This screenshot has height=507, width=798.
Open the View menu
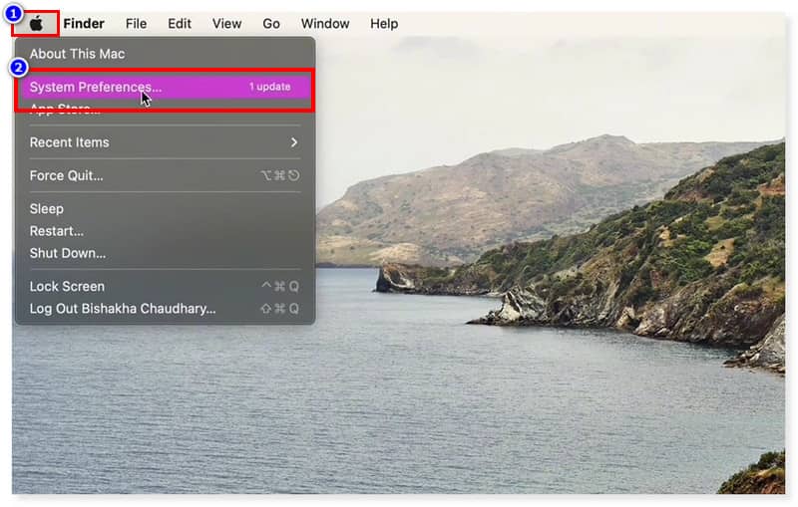point(226,24)
